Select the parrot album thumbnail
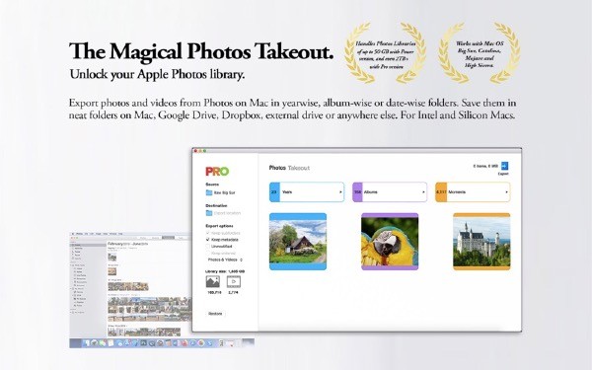592x370 pixels. click(x=390, y=242)
